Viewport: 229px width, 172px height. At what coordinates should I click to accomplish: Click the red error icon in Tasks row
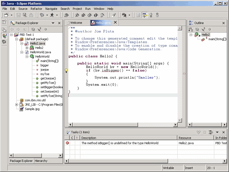click(x=67, y=143)
